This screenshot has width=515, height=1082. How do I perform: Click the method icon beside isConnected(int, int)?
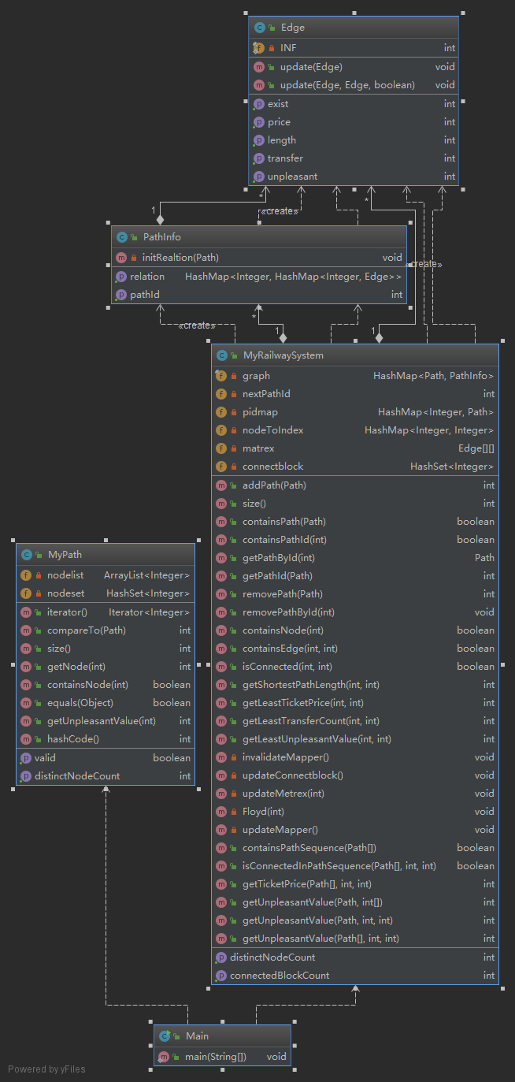tap(221, 667)
